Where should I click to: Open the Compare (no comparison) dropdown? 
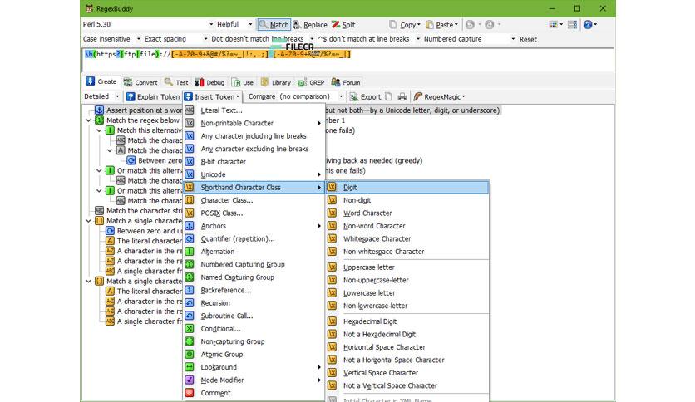295,96
